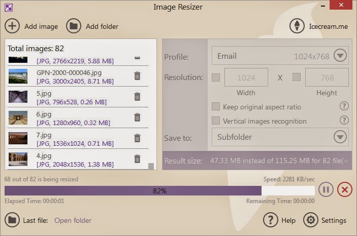Select the GPN-2000-000046.jpg thumbnail

click(18, 76)
